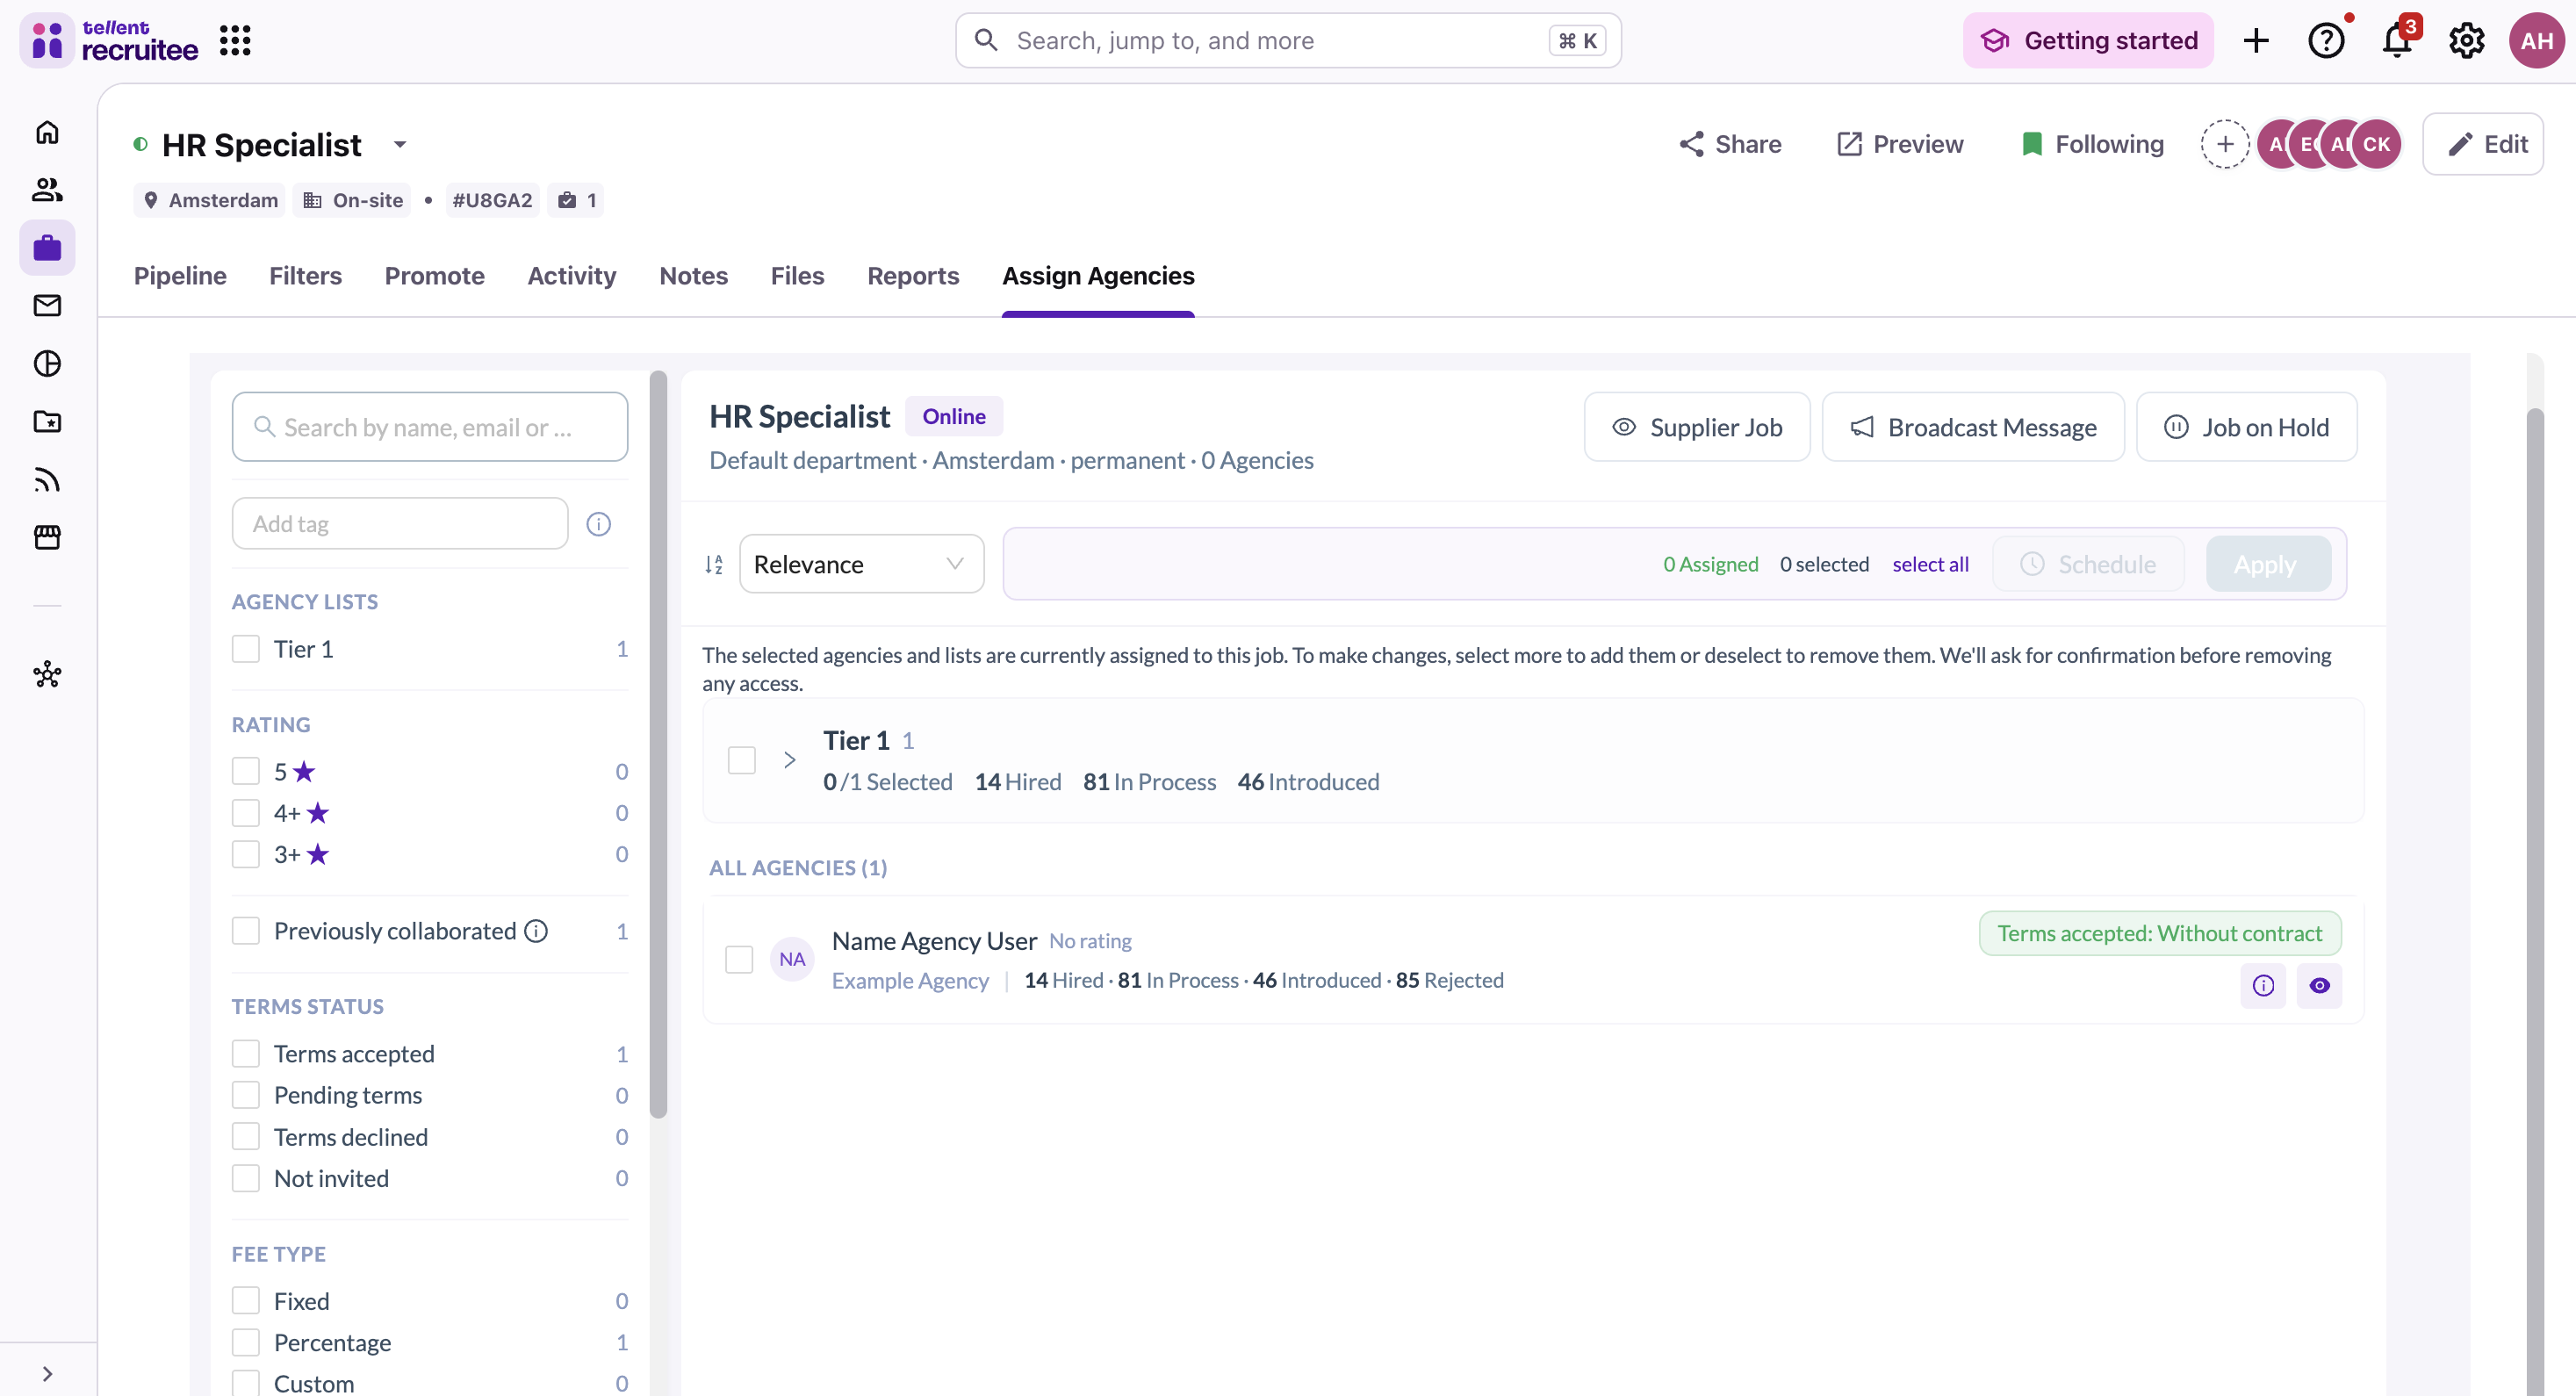
Task: Click the Supplier Job button
Action: tap(1697, 427)
